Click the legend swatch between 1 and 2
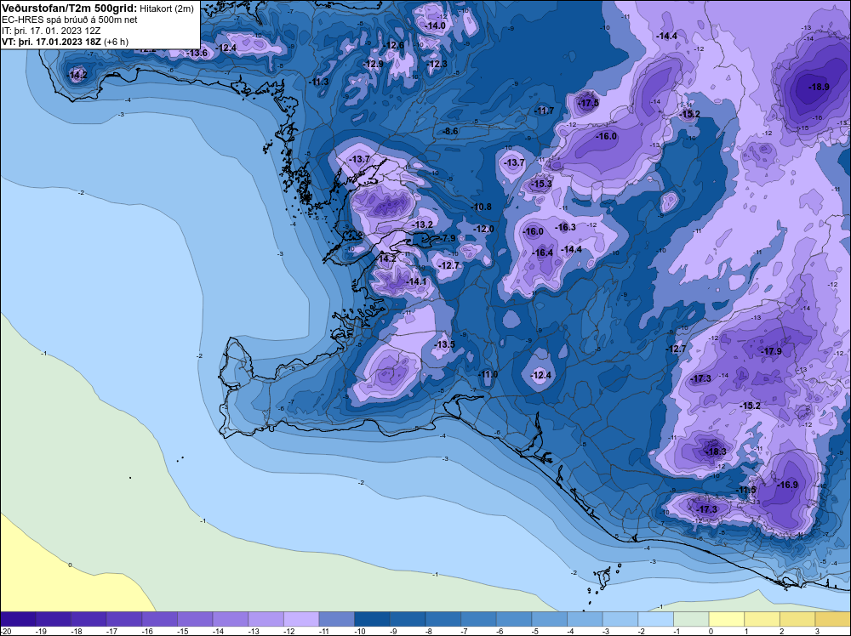851x636 pixels. coord(762,619)
